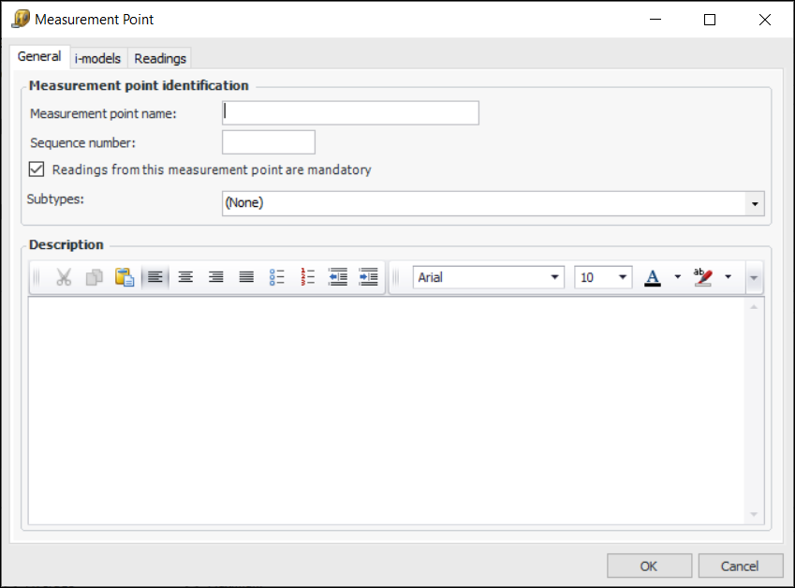Switch to the Readings tab
This screenshot has height=588, width=795.
(x=160, y=58)
